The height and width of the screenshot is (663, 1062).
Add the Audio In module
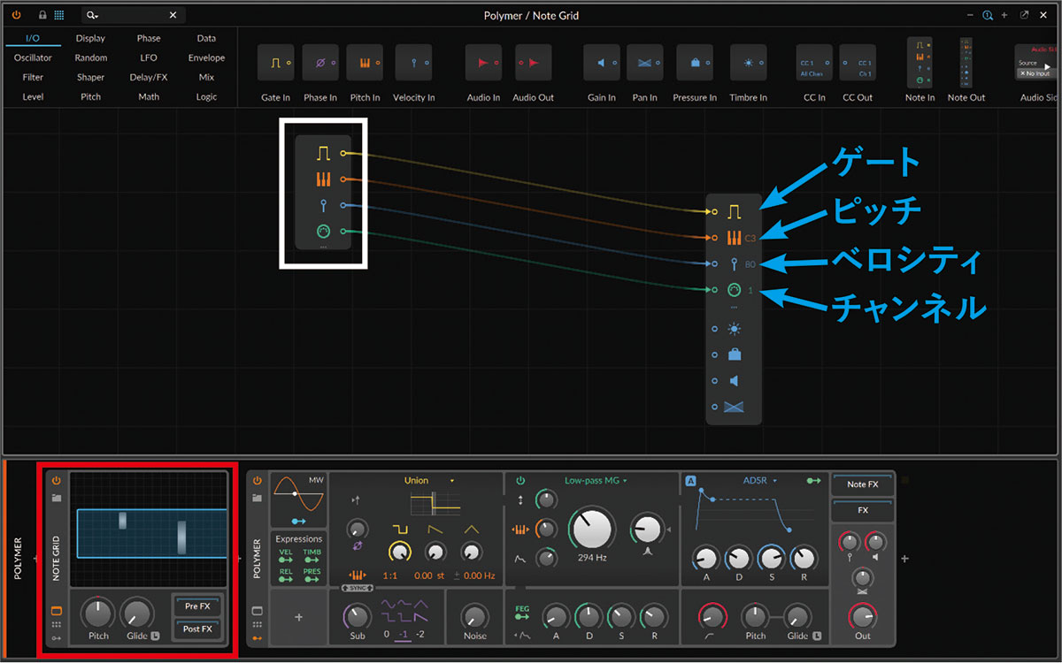483,63
